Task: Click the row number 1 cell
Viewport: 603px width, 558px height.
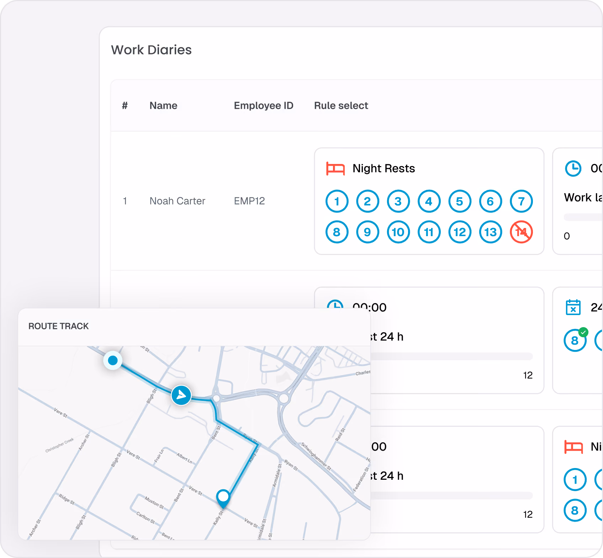Action: point(125,201)
